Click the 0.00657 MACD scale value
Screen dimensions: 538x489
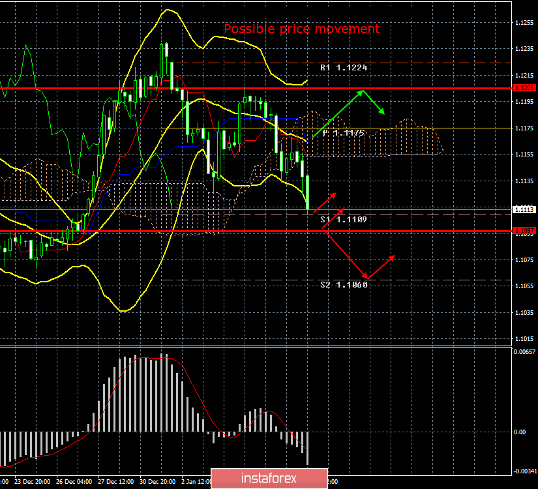524,351
